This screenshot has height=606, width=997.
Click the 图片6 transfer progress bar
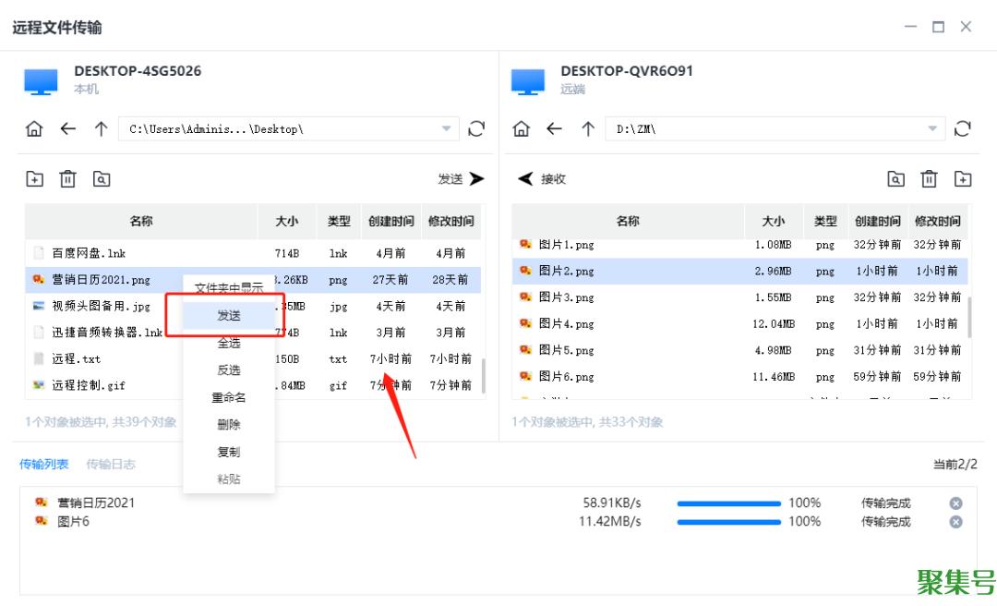point(729,522)
